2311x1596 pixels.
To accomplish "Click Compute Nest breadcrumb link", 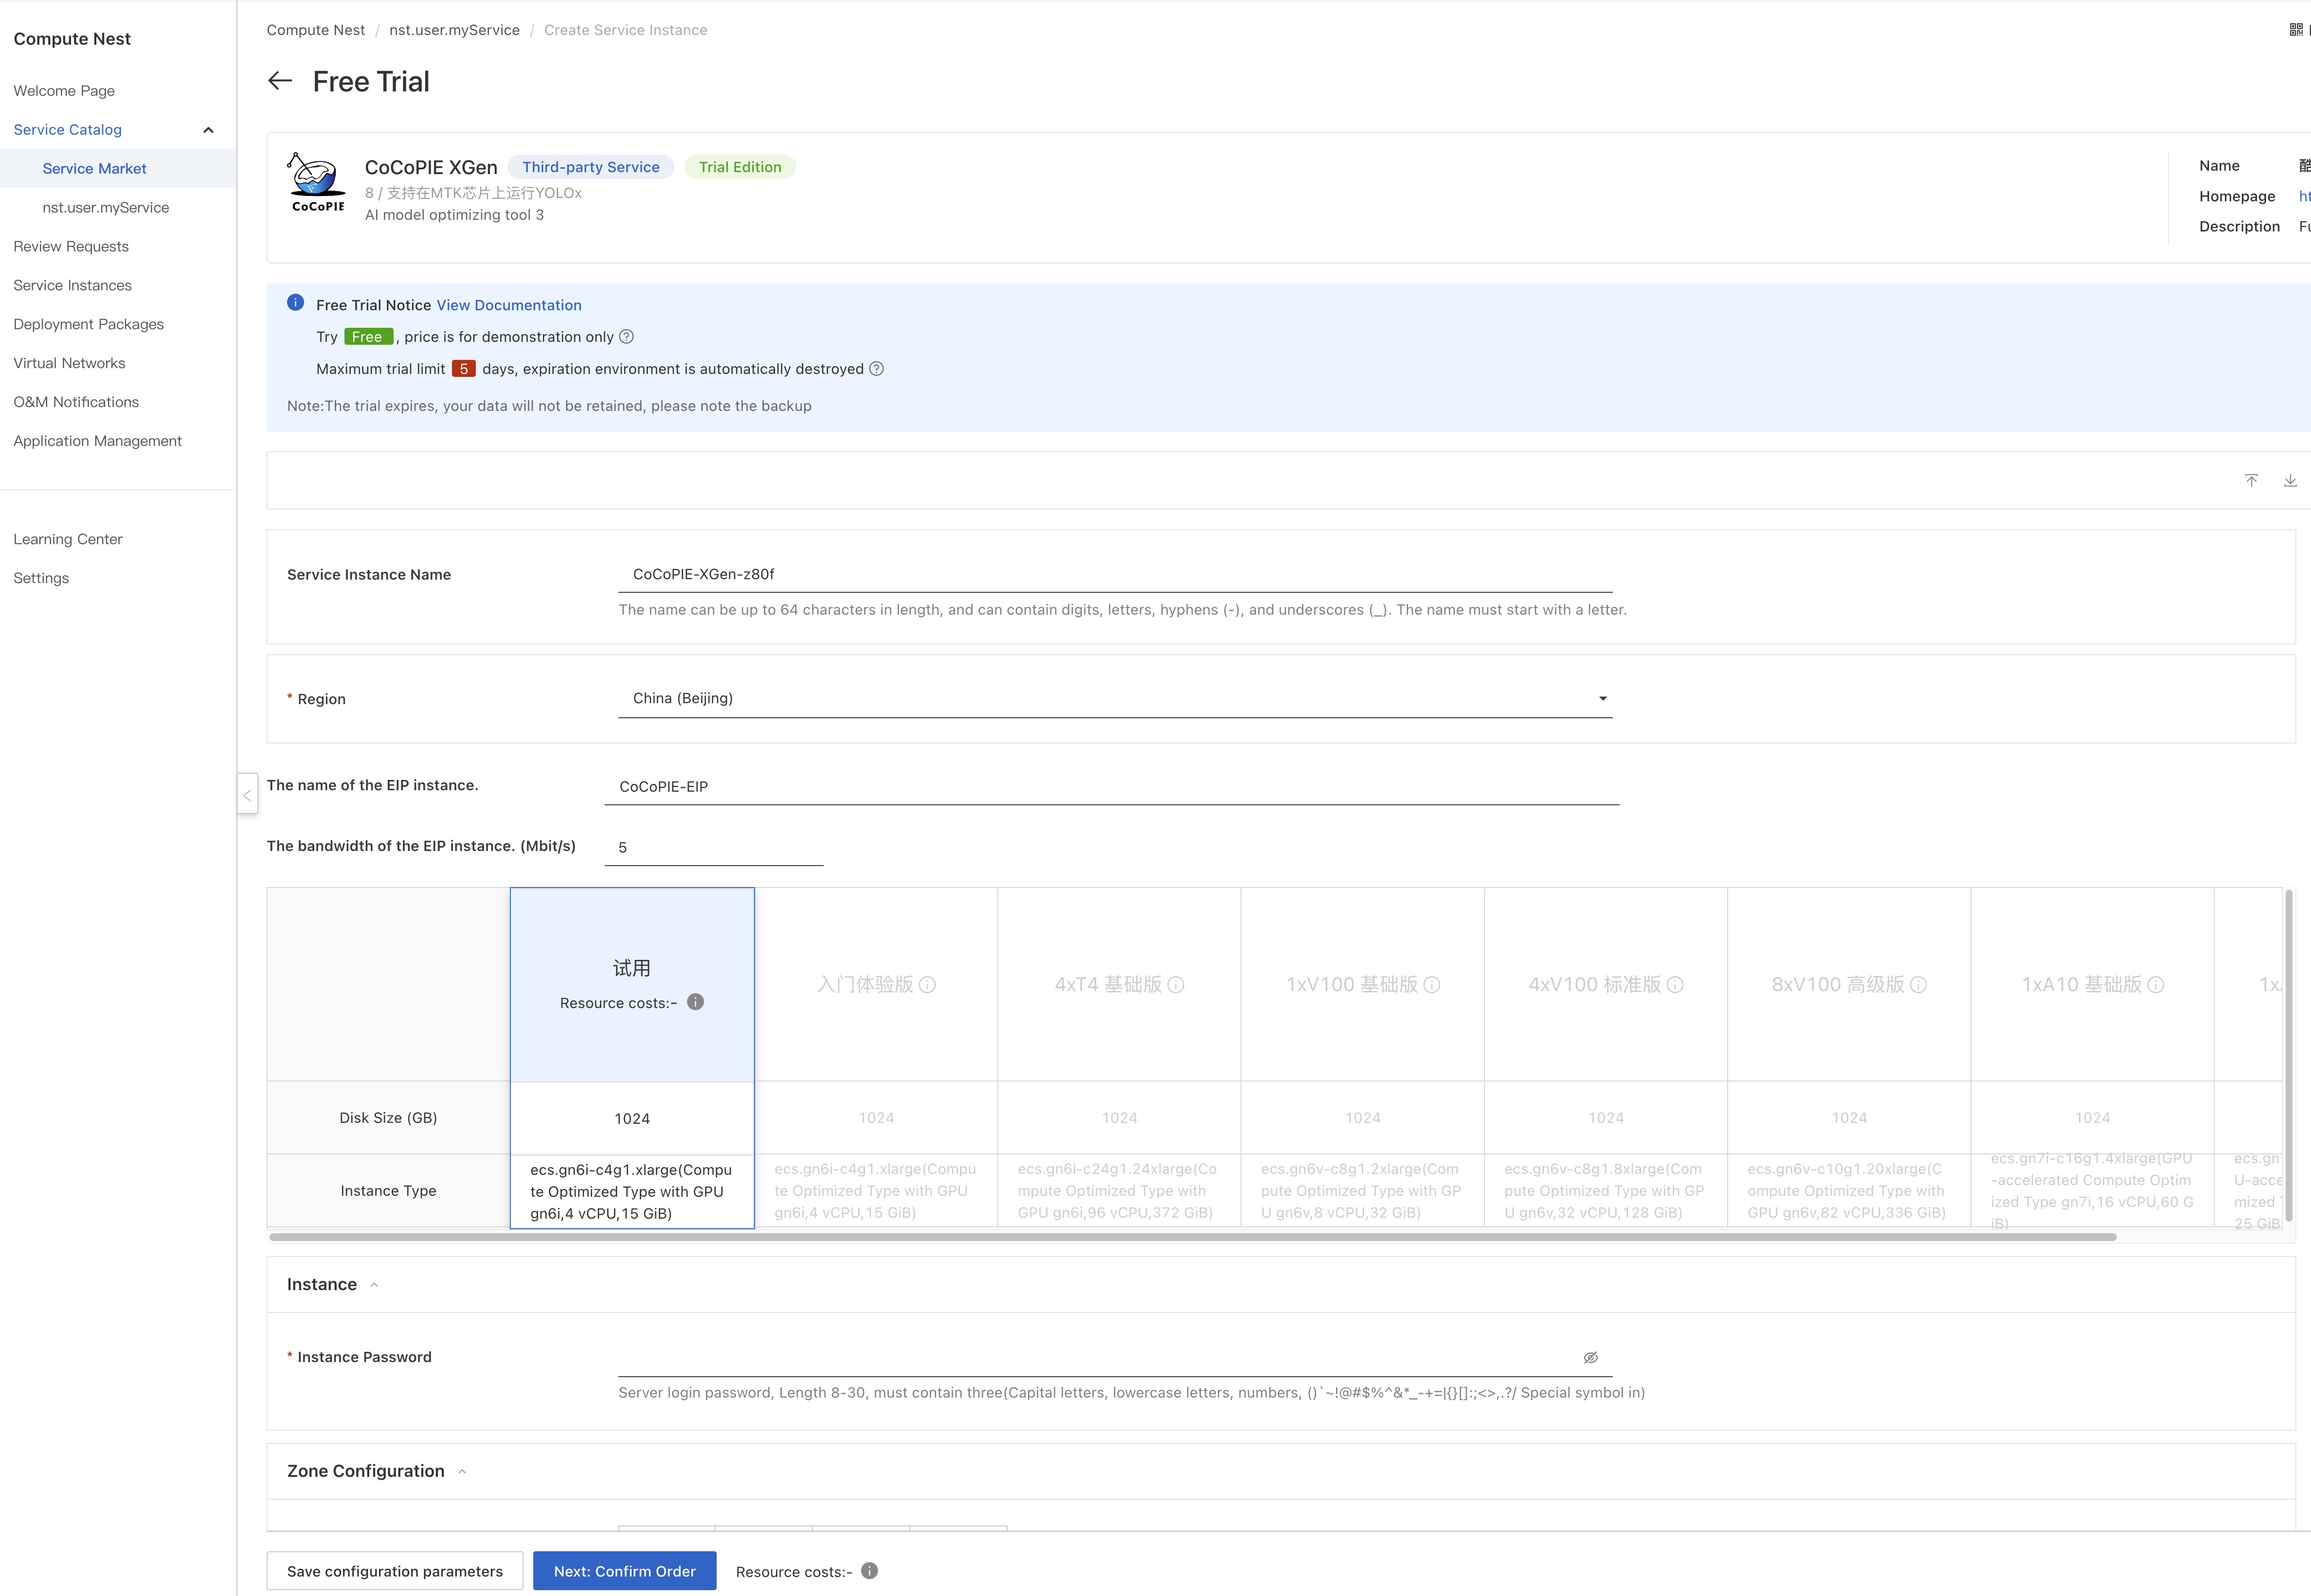I will point(315,30).
